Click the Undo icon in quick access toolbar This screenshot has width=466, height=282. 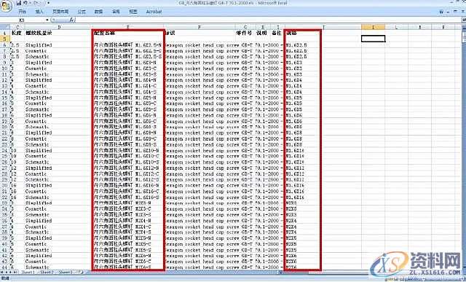click(x=25, y=3)
